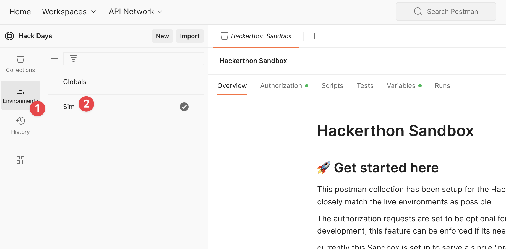The image size is (506, 249).
Task: Select the Hackerthon Sandbox collection tab
Action: click(256, 36)
